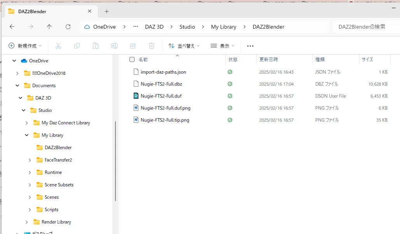Viewport: 400px width, 234px height.
Task: Click the Rename toolbar icon
Action: click(114, 46)
